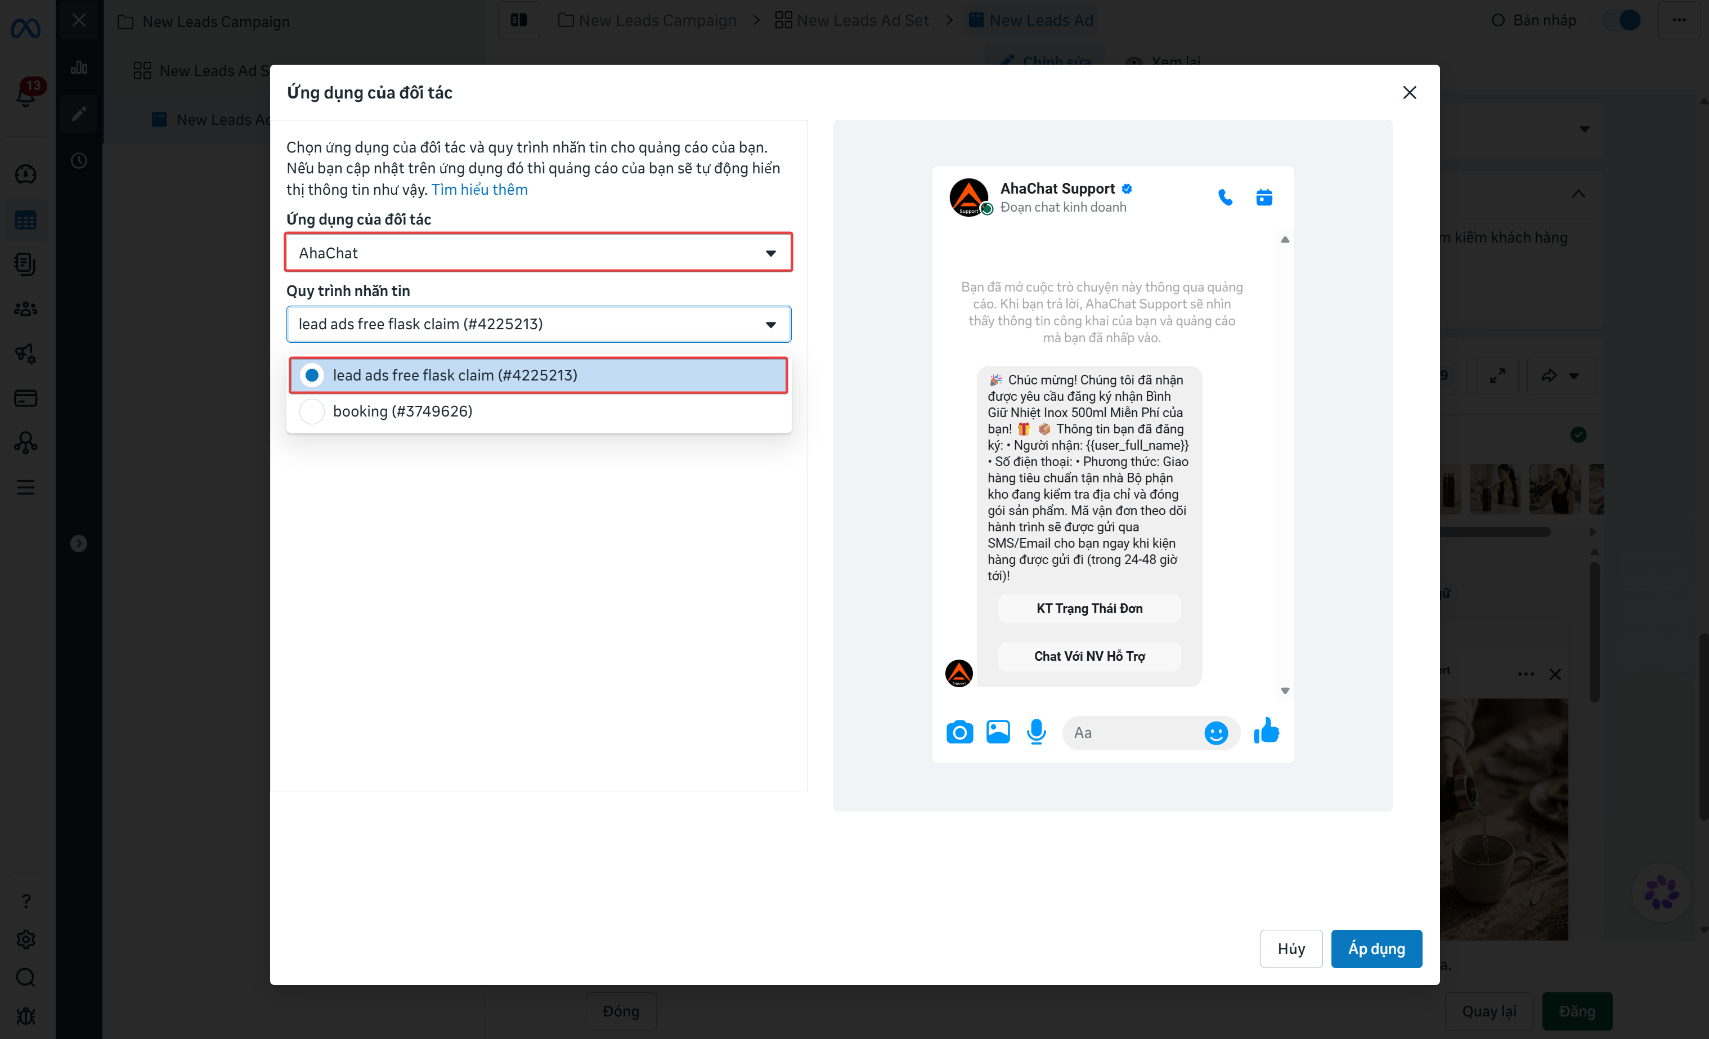Click the microphone icon in preview
1709x1039 pixels.
click(1036, 732)
